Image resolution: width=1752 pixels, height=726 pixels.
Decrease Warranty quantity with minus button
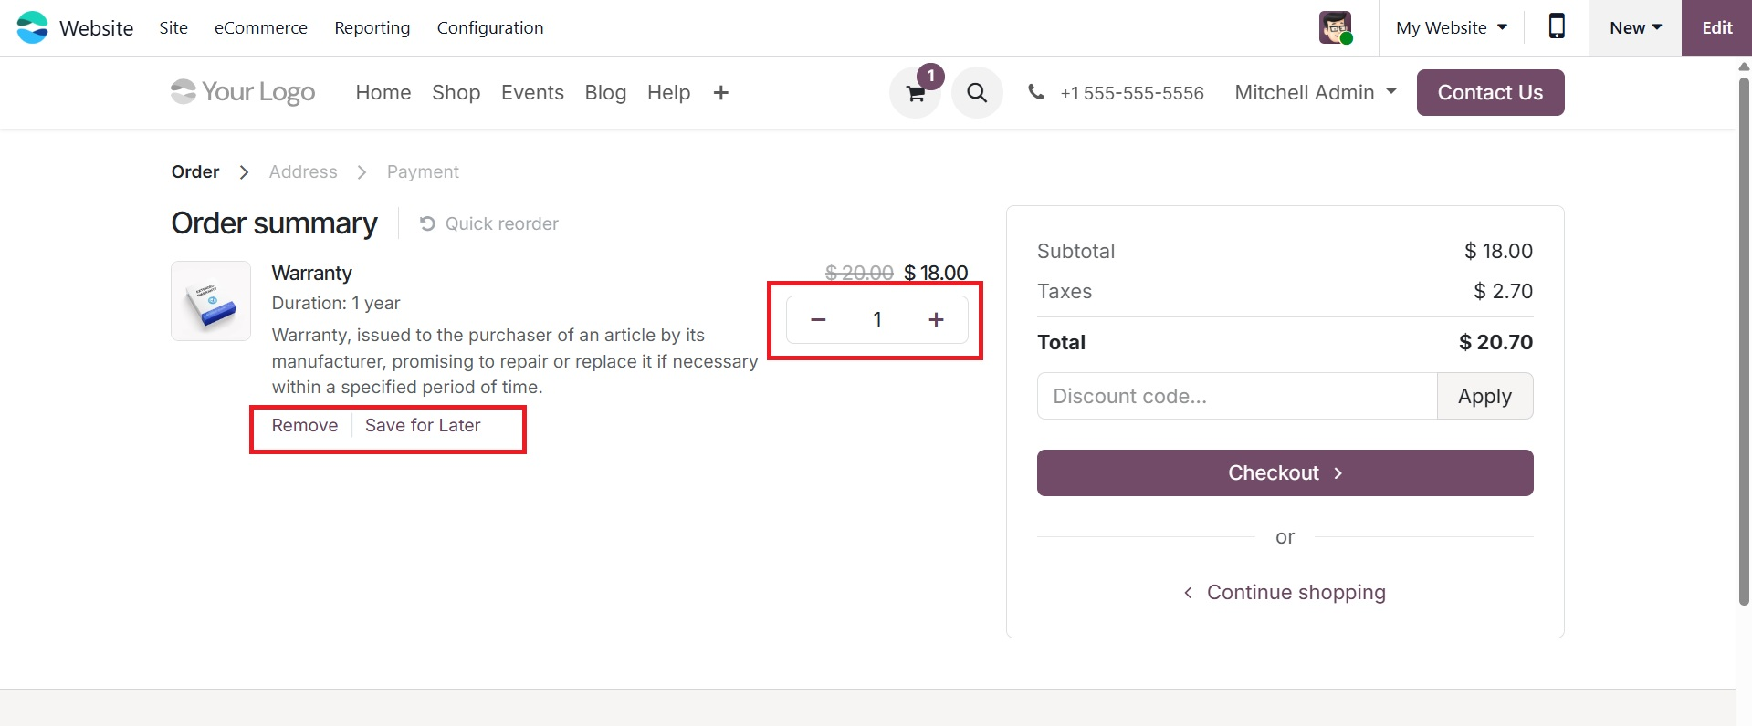pos(818,319)
